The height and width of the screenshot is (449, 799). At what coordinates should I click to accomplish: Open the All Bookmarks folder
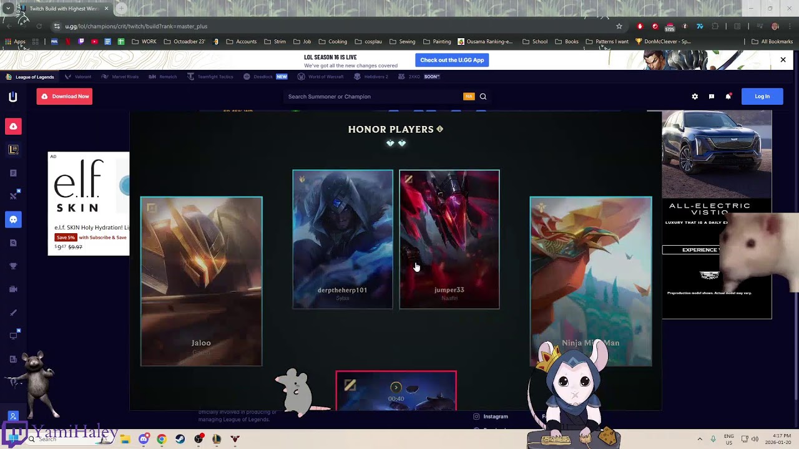[x=772, y=42]
